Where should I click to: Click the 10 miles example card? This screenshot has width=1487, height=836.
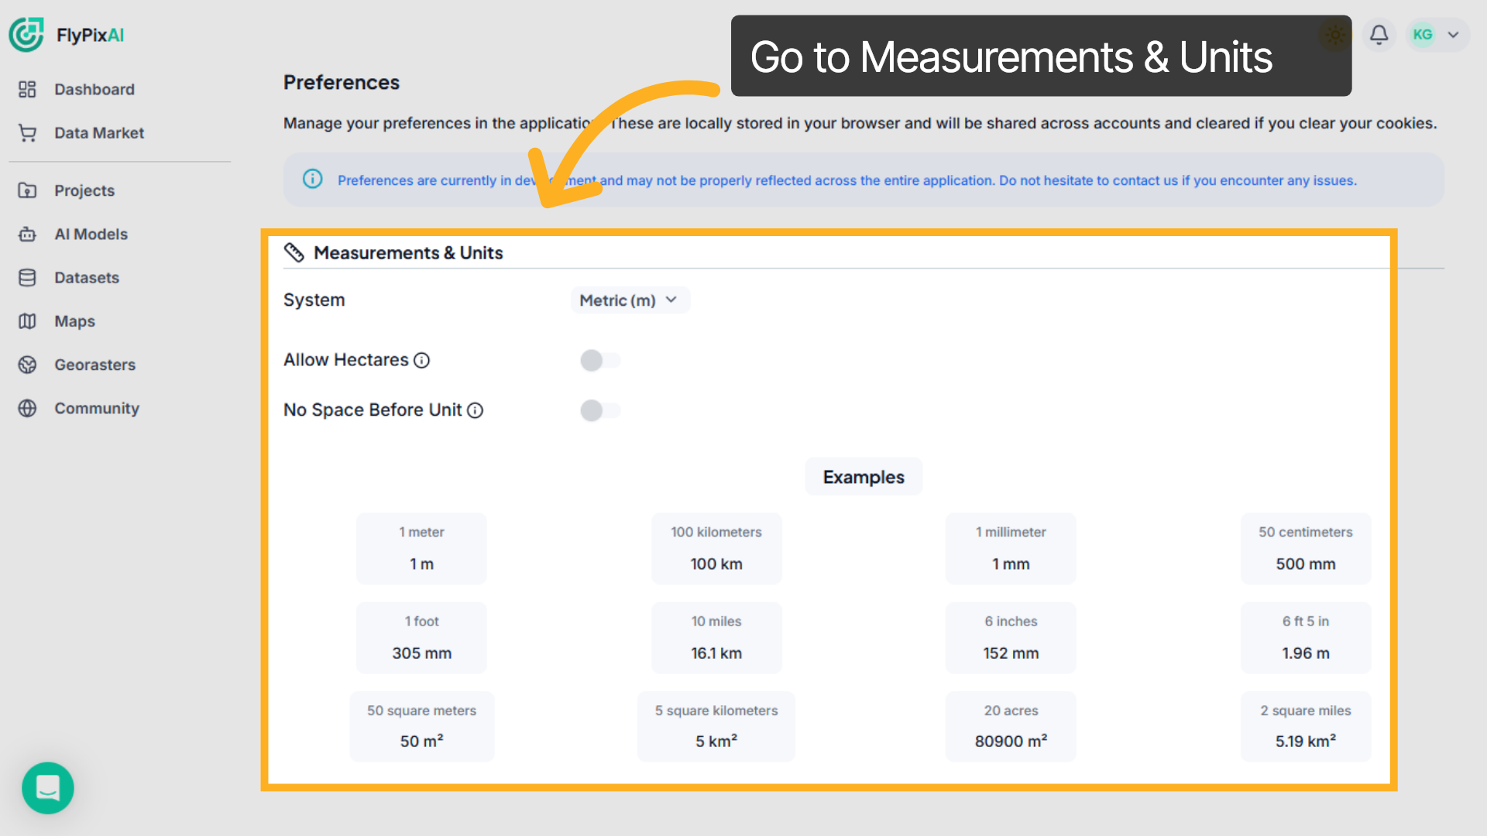tap(716, 638)
